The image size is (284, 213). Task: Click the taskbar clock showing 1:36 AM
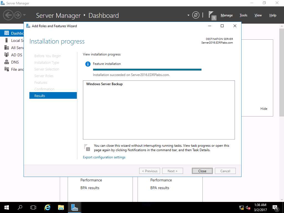260,207
